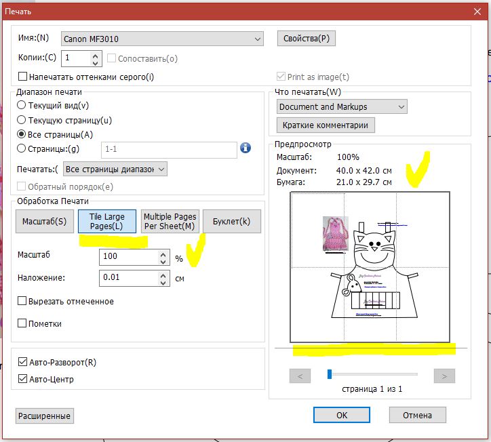The width and height of the screenshot is (491, 442).
Task: Click the cat apron preview thumbnail
Action: [370, 267]
